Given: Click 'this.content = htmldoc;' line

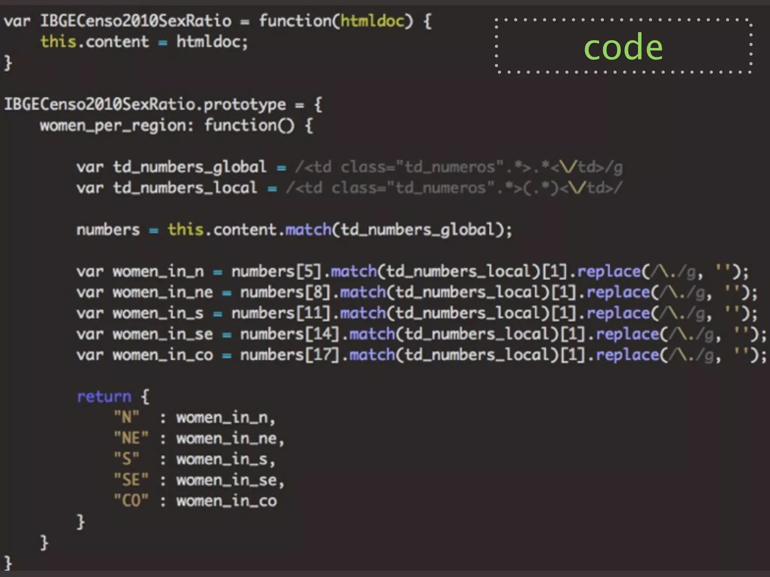Looking at the screenshot, I should click(144, 42).
